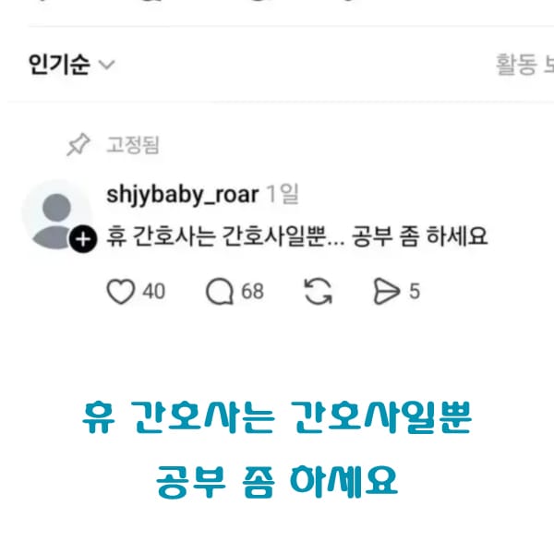Click the 1일 timestamp
The width and height of the screenshot is (554, 554).
click(283, 194)
